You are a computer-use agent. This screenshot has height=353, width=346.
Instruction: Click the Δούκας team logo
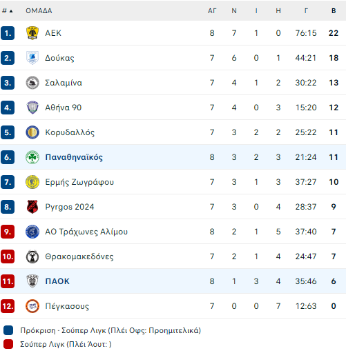click(x=32, y=58)
